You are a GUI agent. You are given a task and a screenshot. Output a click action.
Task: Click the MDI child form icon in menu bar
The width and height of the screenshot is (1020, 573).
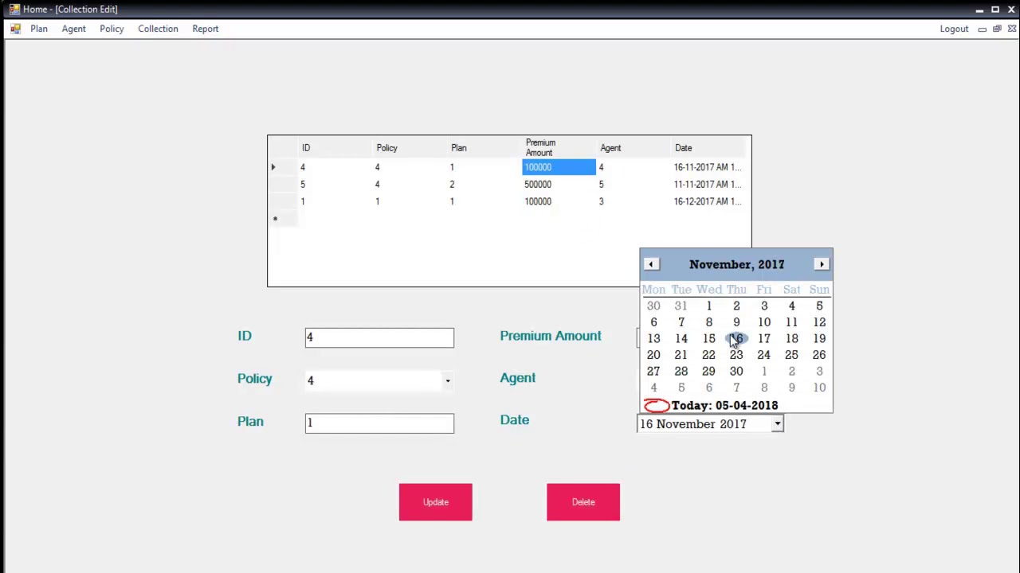pos(15,29)
